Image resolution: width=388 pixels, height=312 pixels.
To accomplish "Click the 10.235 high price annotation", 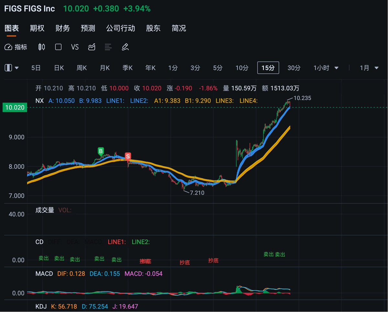I will (x=302, y=98).
